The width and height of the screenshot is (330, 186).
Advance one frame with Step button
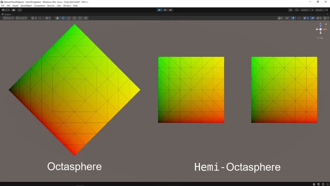(x=170, y=10)
